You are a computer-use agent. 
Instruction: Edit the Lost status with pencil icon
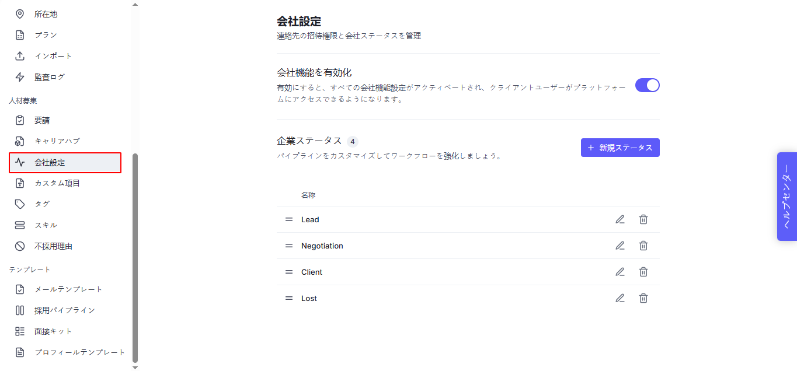click(620, 298)
